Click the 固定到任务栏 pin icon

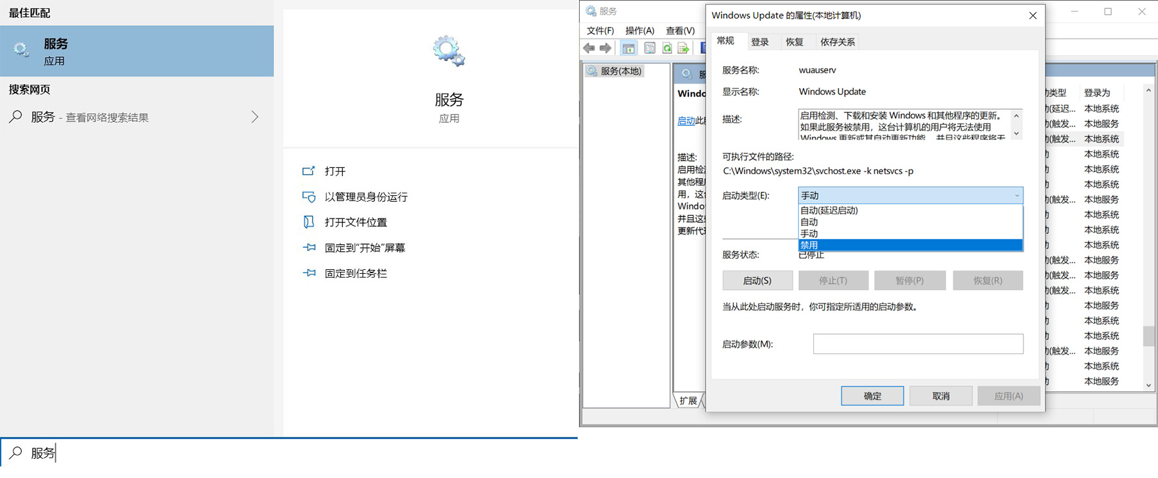pos(309,273)
